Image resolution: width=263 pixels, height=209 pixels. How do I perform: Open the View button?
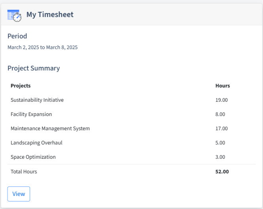(x=19, y=194)
